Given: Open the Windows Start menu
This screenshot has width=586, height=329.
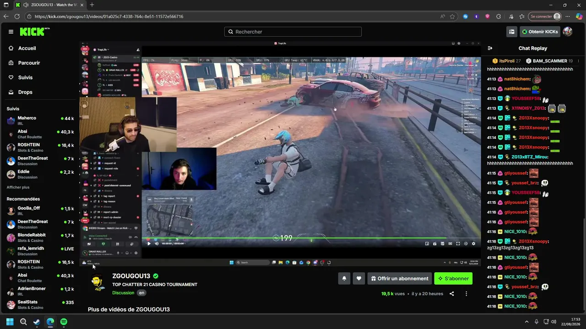Looking at the screenshot, I should [x=10, y=322].
